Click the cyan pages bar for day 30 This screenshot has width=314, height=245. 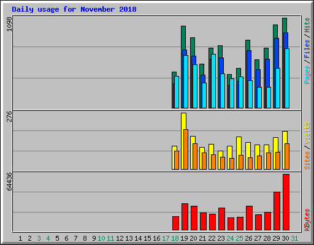point(287,78)
